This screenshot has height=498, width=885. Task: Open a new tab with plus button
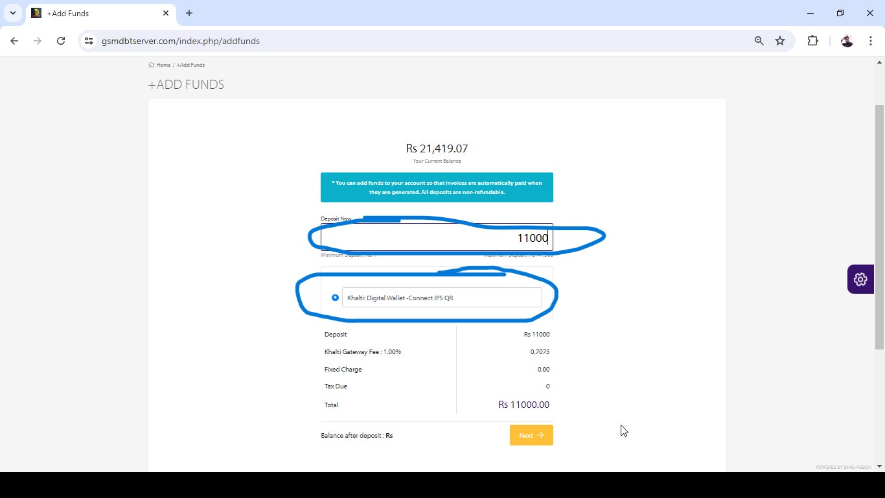(189, 13)
